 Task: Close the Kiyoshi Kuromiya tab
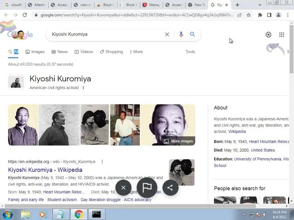click(227, 5)
